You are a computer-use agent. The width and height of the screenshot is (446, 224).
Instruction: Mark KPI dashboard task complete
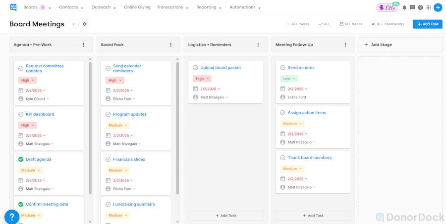coord(21,114)
